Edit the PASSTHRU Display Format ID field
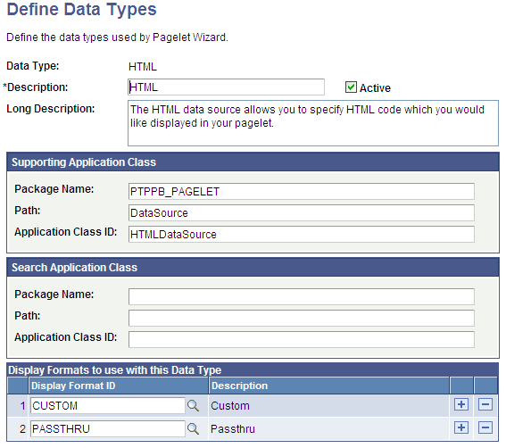 click(108, 428)
